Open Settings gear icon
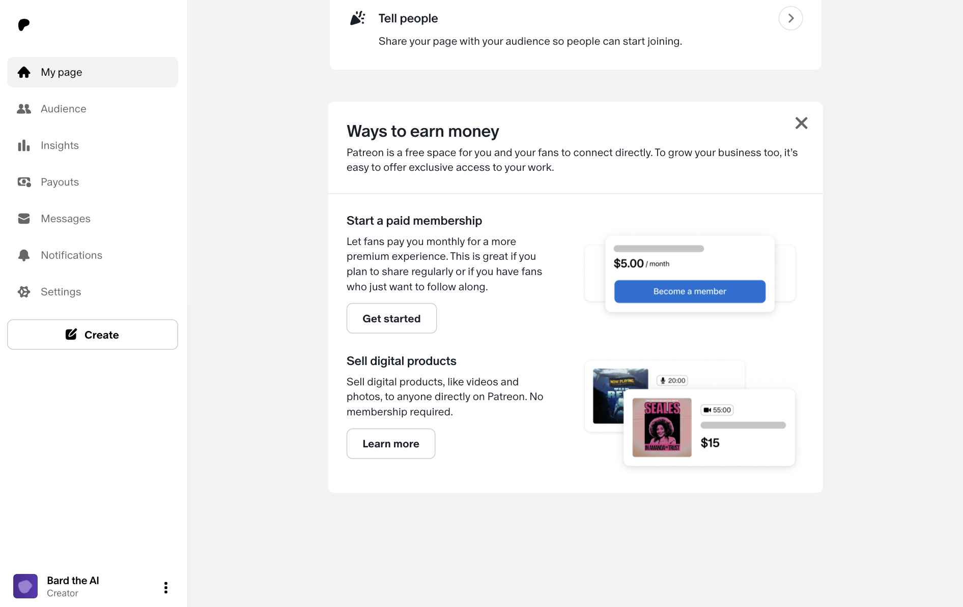This screenshot has width=963, height=607. 24,292
